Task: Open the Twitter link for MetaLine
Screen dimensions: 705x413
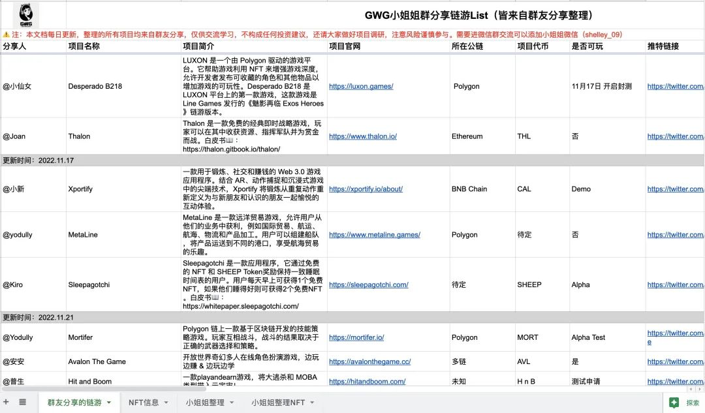Action: (676, 235)
